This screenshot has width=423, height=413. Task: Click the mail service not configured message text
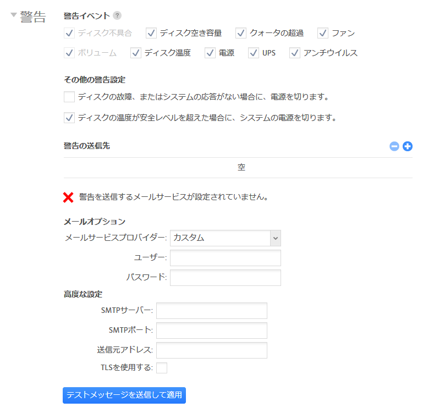173,197
